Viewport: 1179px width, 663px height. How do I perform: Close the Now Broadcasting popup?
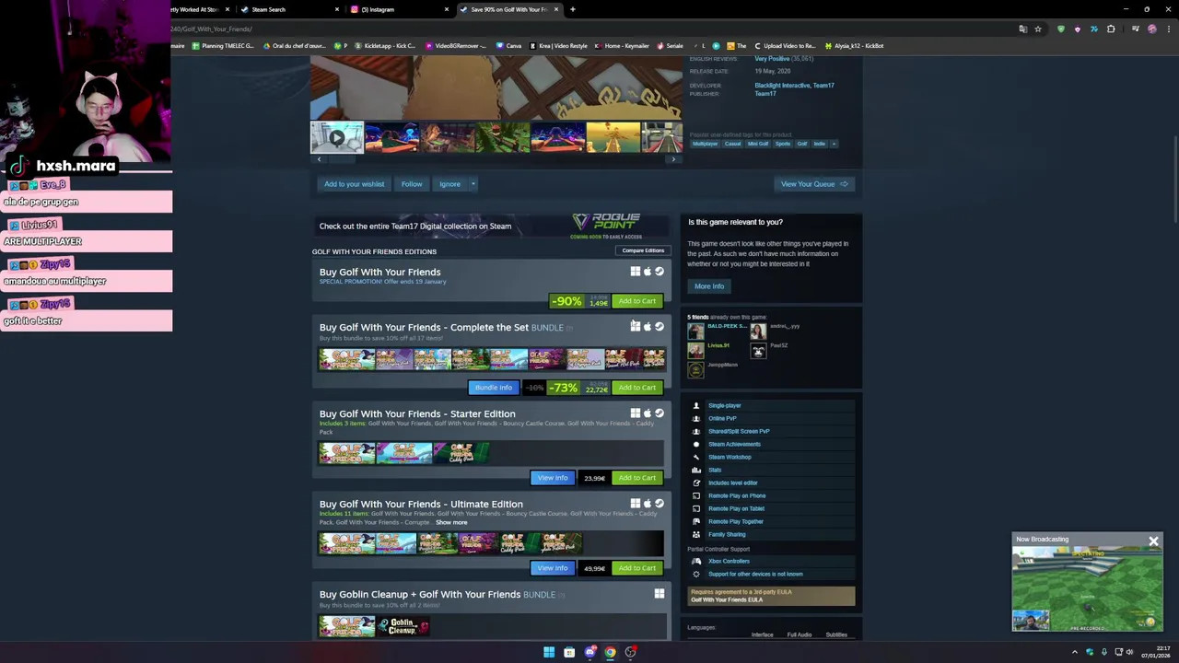pos(1153,541)
